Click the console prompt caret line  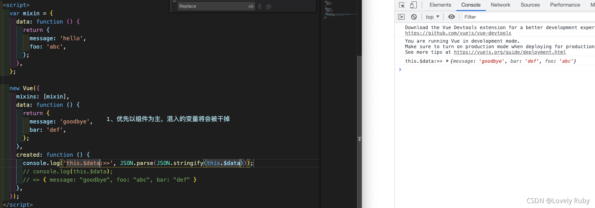click(x=495, y=69)
